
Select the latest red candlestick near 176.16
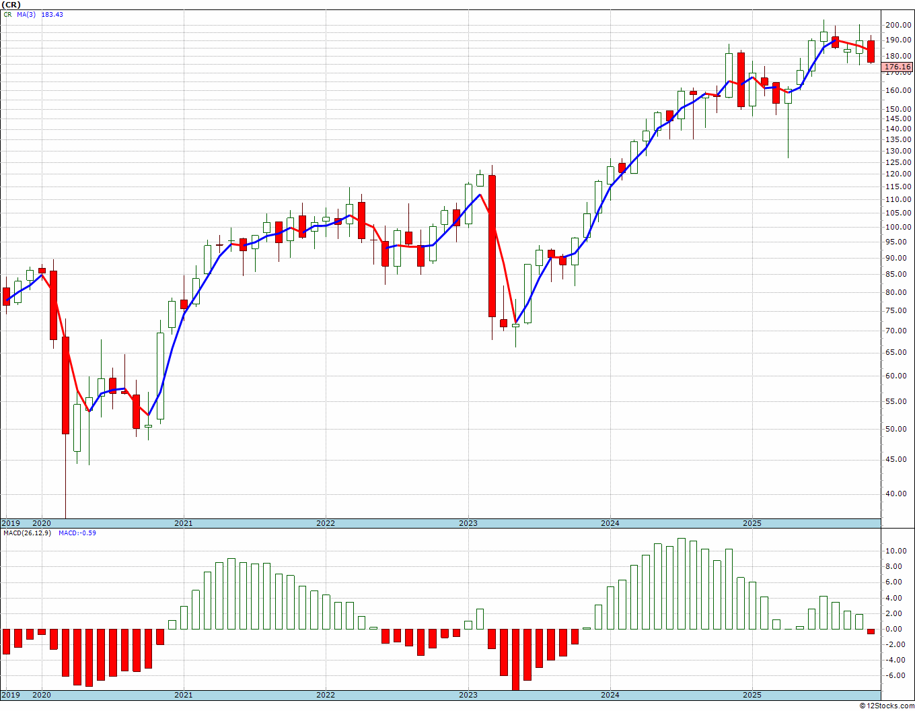871,52
